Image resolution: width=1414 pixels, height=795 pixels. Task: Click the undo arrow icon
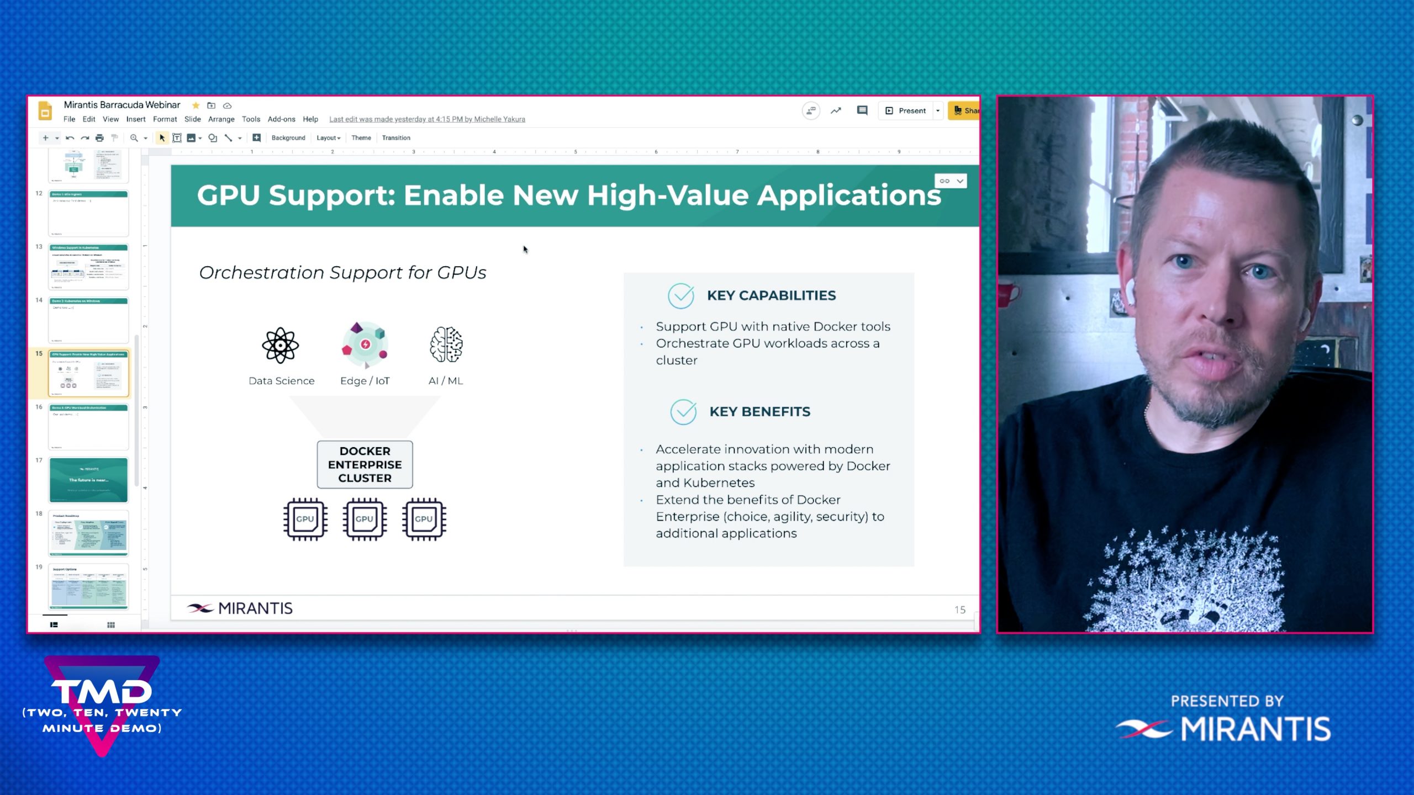(x=70, y=138)
